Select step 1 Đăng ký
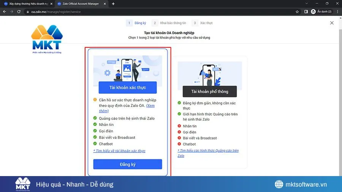Image resolution: width=342 pixels, height=192 pixels. tap(136, 23)
